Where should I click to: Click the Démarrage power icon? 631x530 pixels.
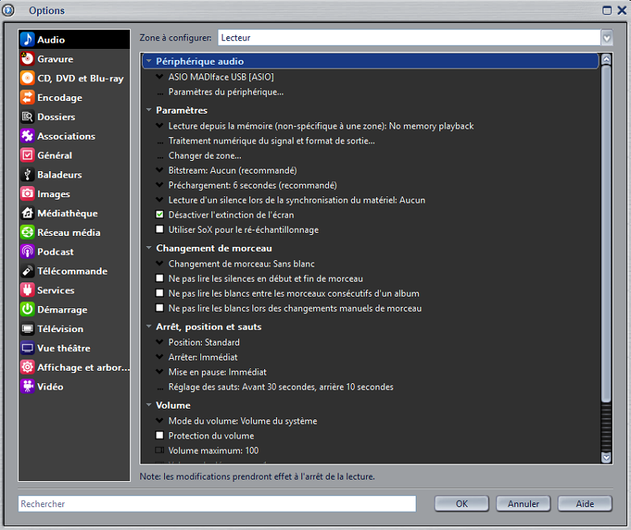pos(28,309)
